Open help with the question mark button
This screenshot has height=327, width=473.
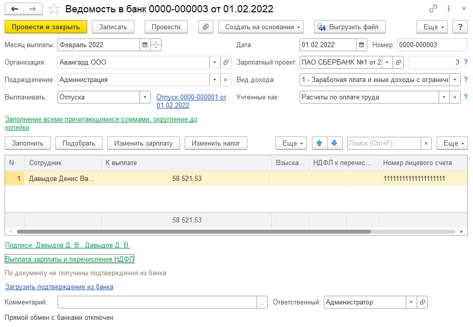coord(460,27)
